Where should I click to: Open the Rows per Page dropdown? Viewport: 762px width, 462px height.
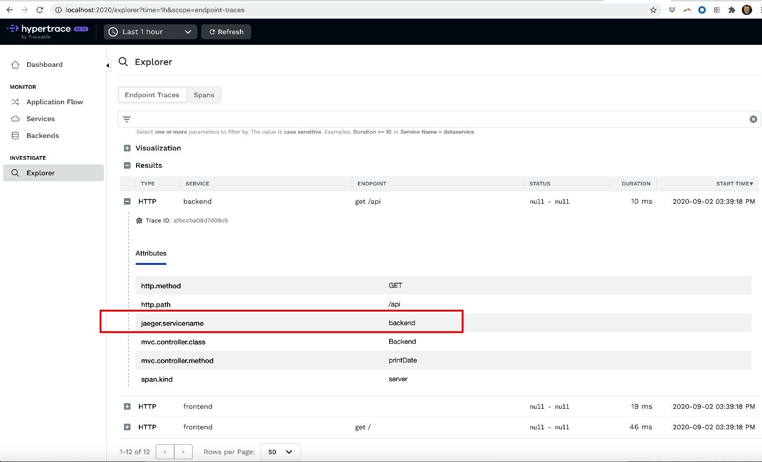[280, 451]
